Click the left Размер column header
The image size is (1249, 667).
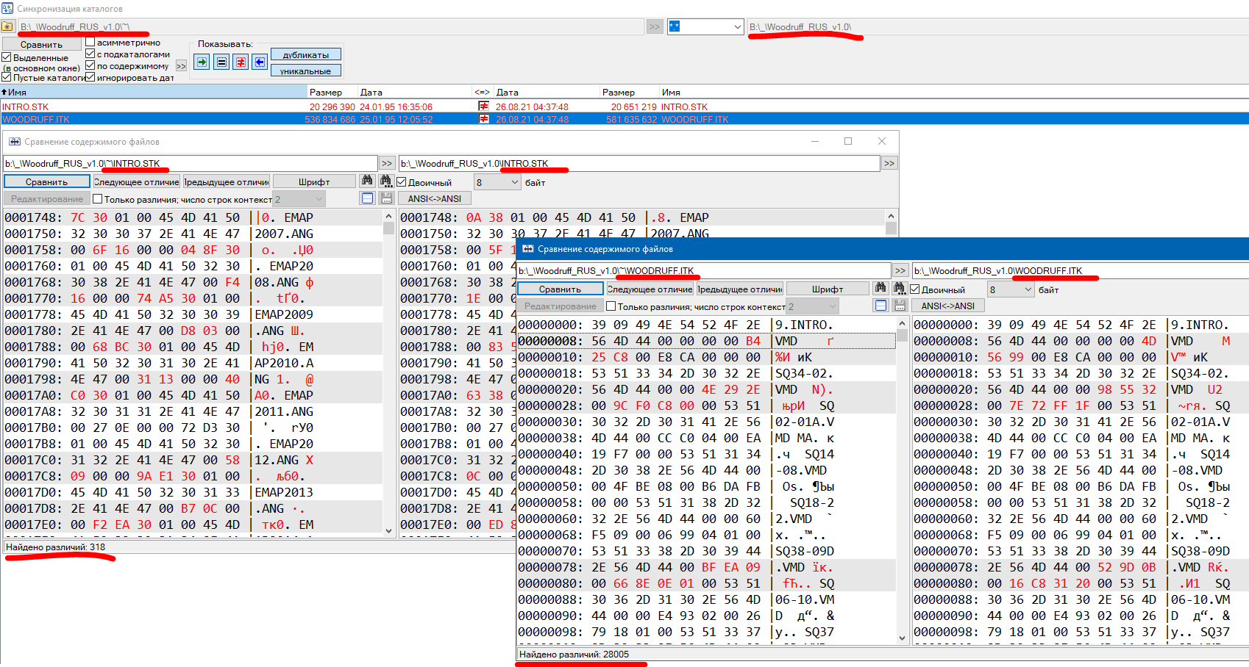pos(326,93)
